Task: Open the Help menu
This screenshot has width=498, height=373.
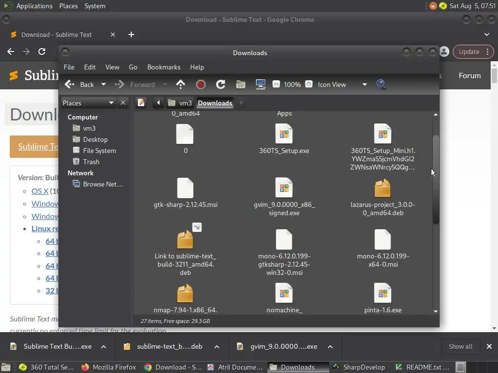Action: coord(197,67)
